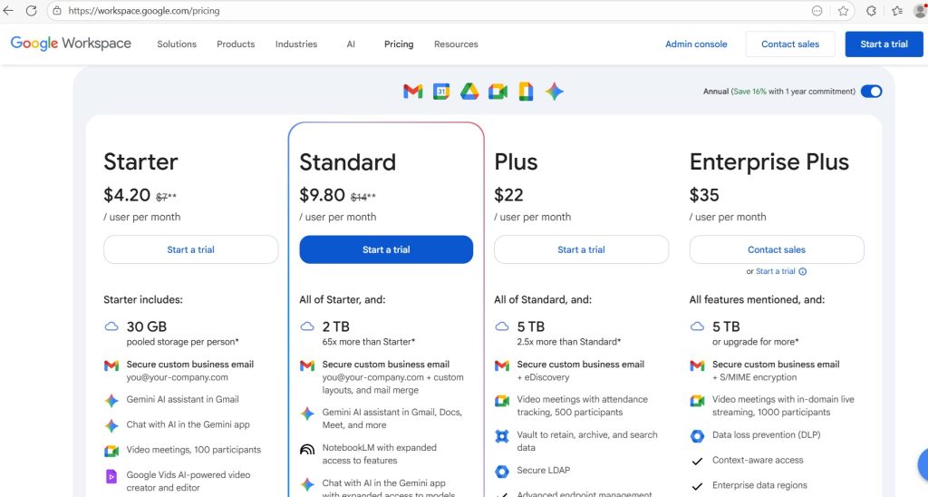Click Gemini icon beside Gemini AI assistant in Gmail

pyautogui.click(x=111, y=401)
